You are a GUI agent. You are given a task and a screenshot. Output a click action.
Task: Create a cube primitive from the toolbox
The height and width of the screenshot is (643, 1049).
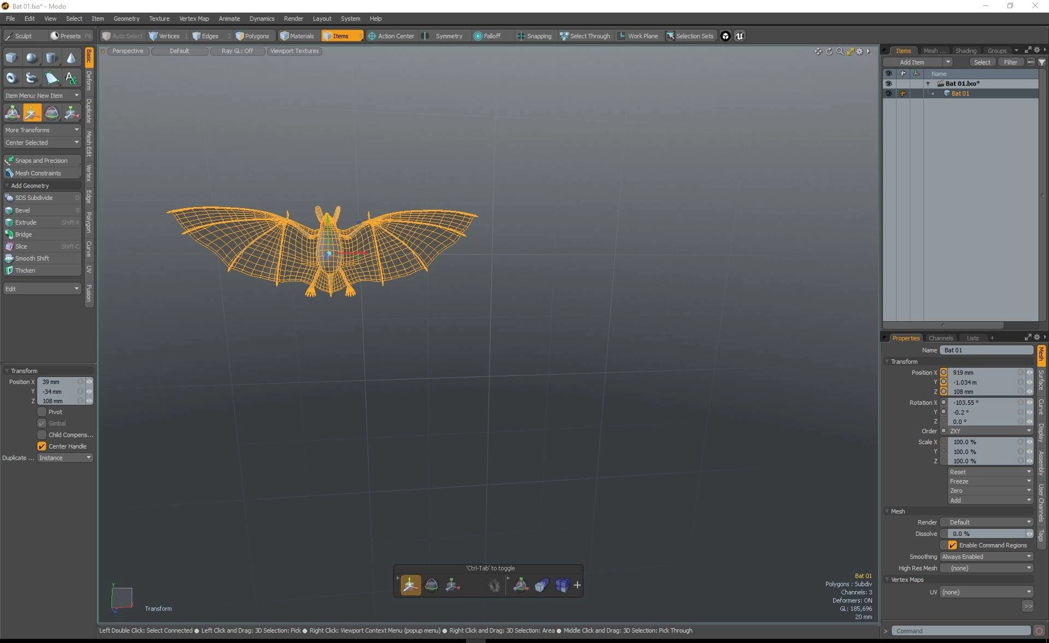point(11,58)
